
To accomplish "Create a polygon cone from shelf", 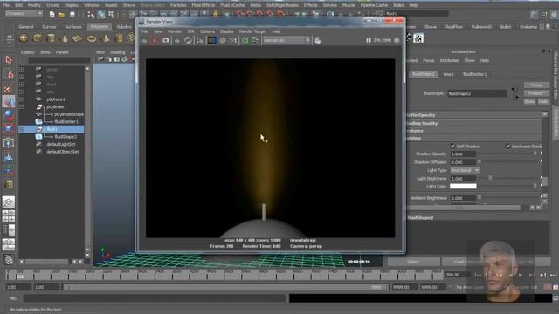I will [x=65, y=38].
